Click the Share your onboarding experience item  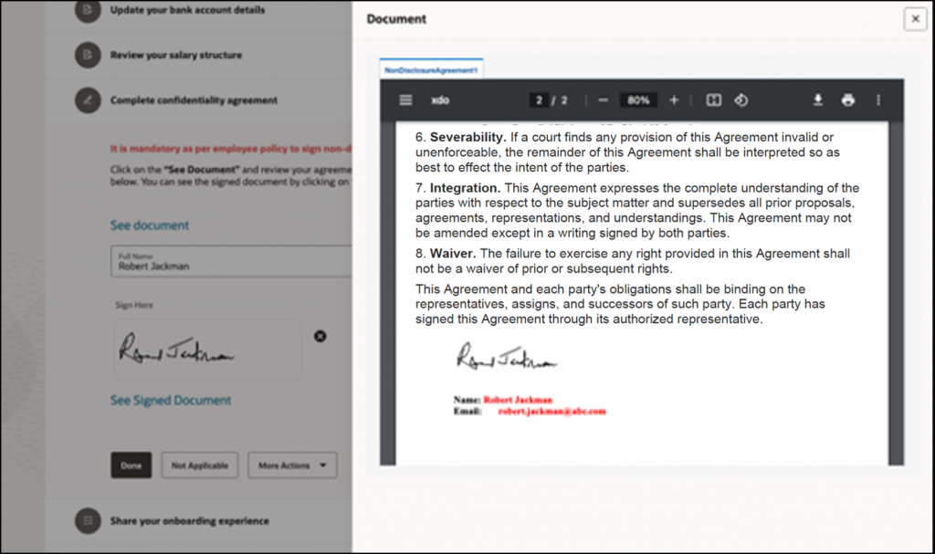tap(88, 520)
